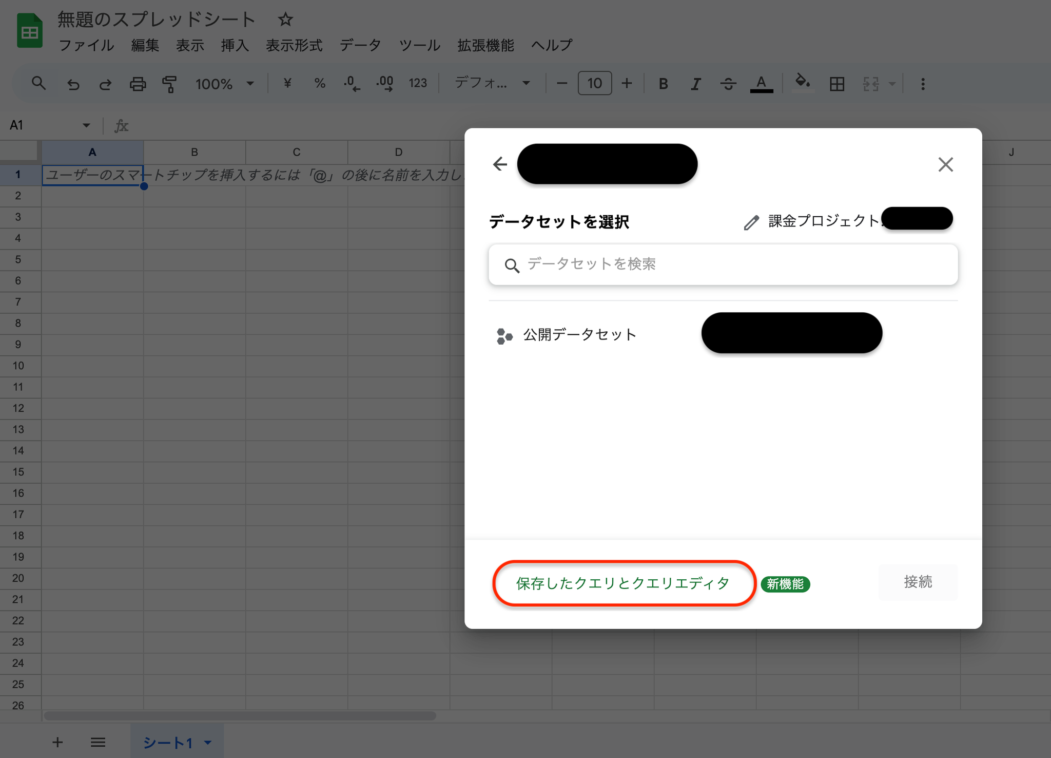
Task: Click the formula bar fx icon
Action: click(x=121, y=125)
